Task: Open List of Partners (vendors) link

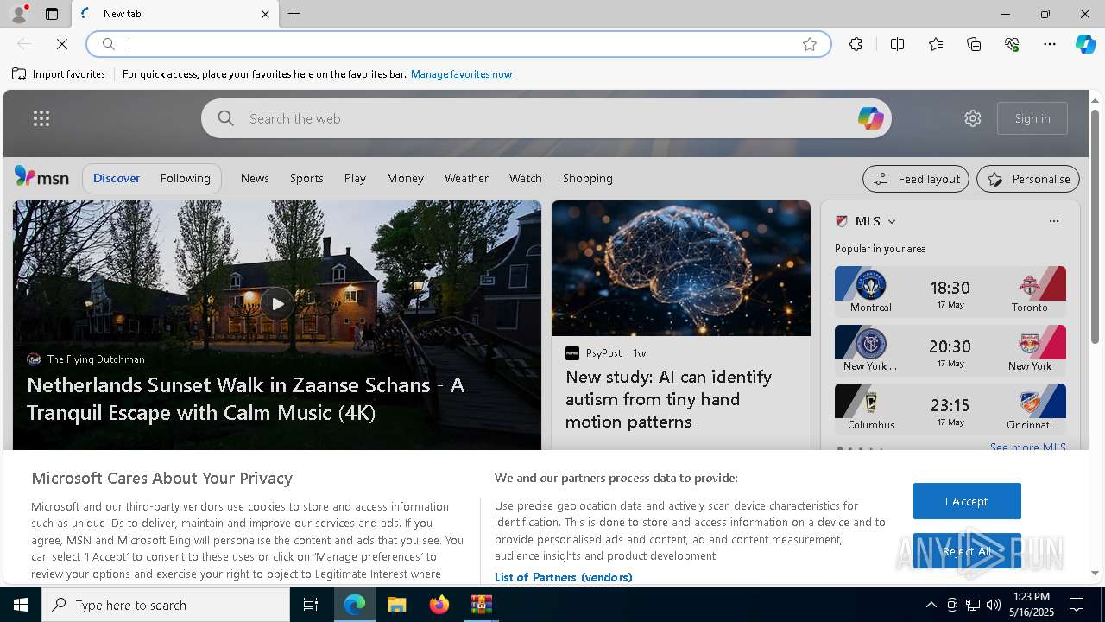Action: [x=563, y=577]
